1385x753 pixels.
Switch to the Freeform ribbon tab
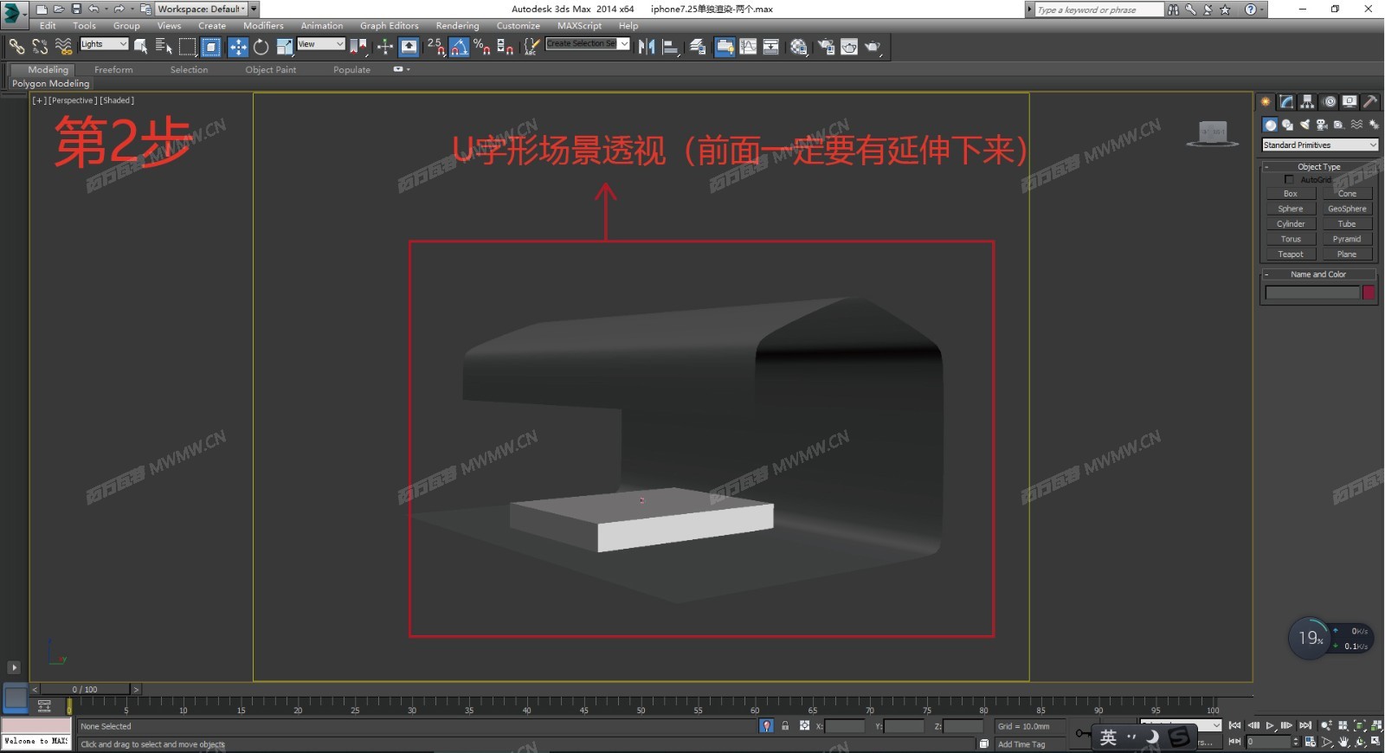click(113, 70)
